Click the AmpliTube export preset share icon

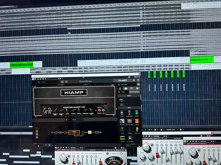[x=66, y=82]
